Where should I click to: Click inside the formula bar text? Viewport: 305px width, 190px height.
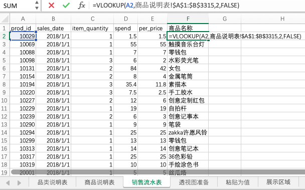[166, 5]
